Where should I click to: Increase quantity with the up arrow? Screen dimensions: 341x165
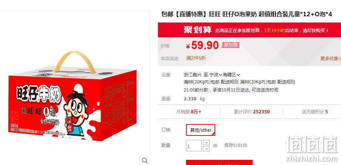tap(206, 142)
